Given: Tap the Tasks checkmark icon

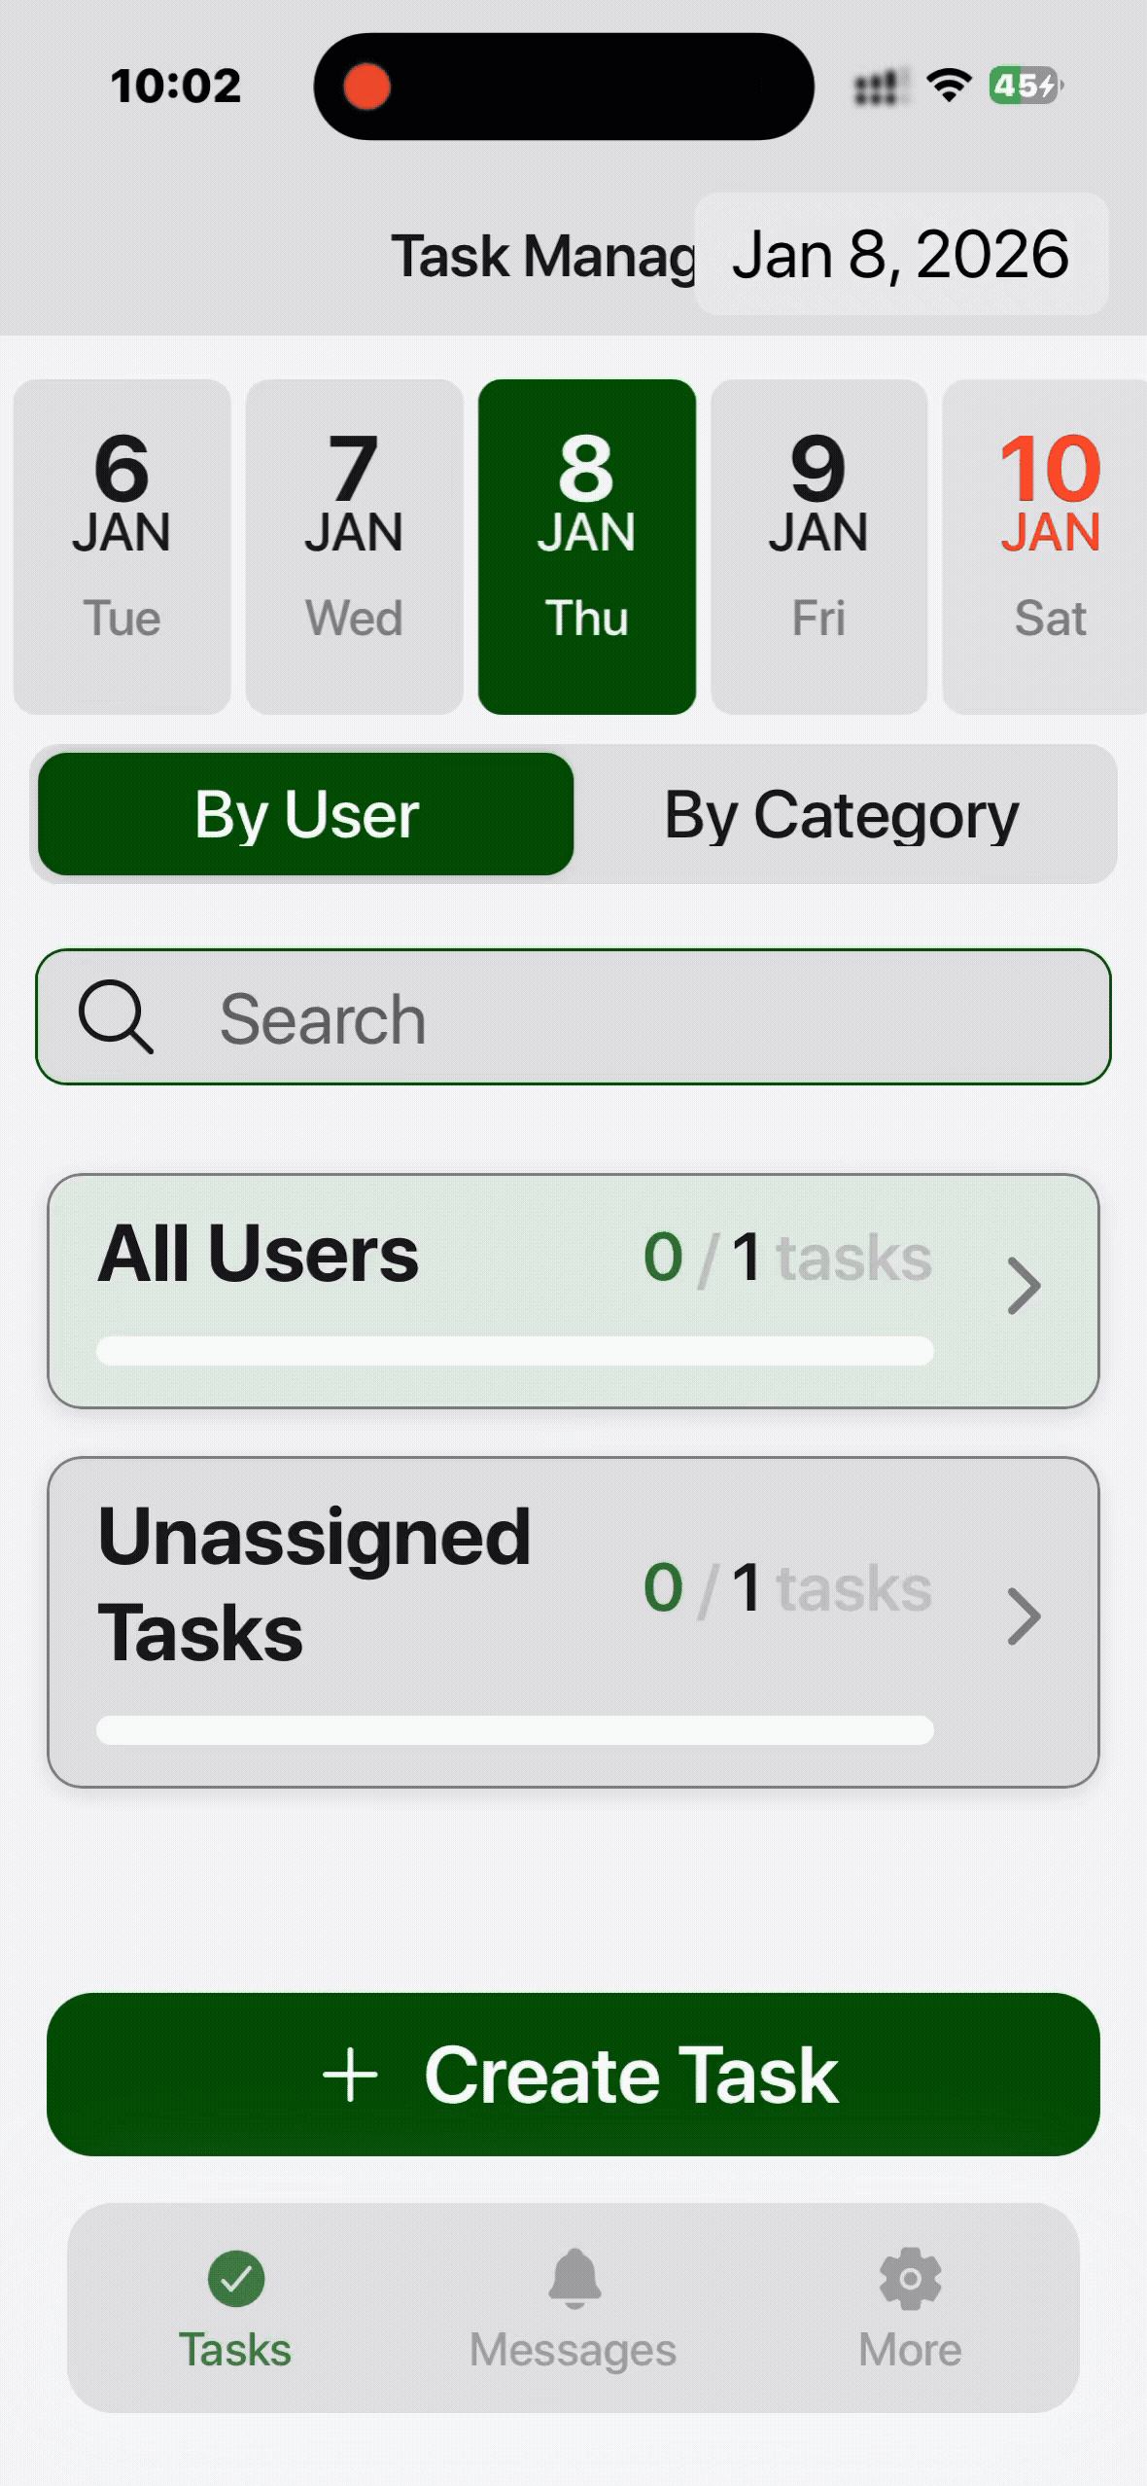Looking at the screenshot, I should point(236,2278).
